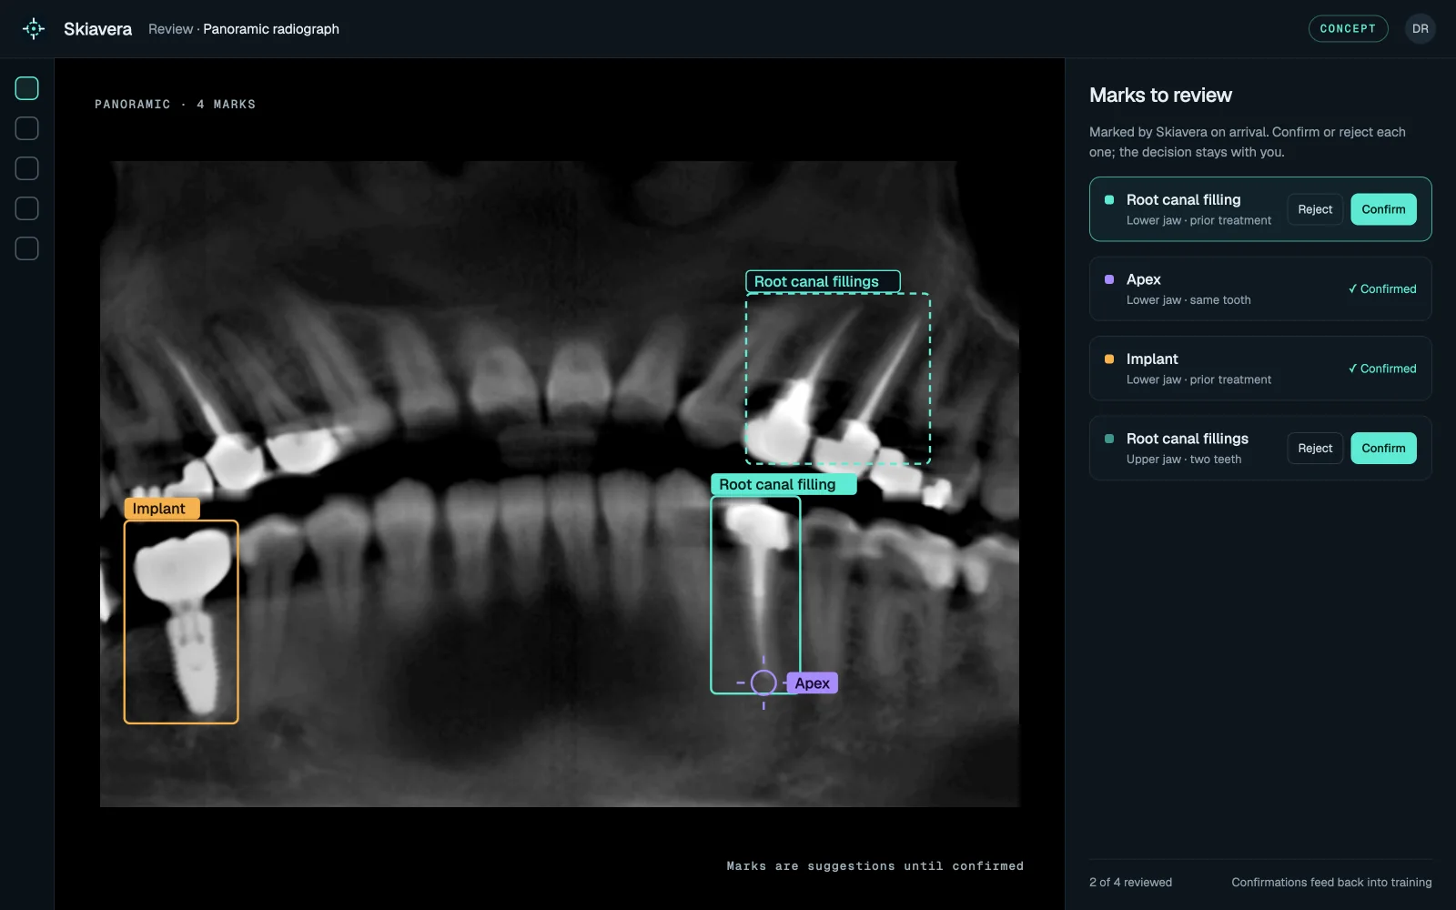Viewport: 1456px width, 910px height.
Task: Click 'Confirmations feed back into training' text
Action: [1331, 882]
